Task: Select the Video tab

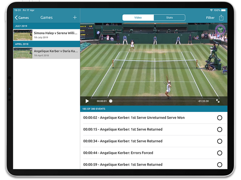Action: [x=138, y=17]
